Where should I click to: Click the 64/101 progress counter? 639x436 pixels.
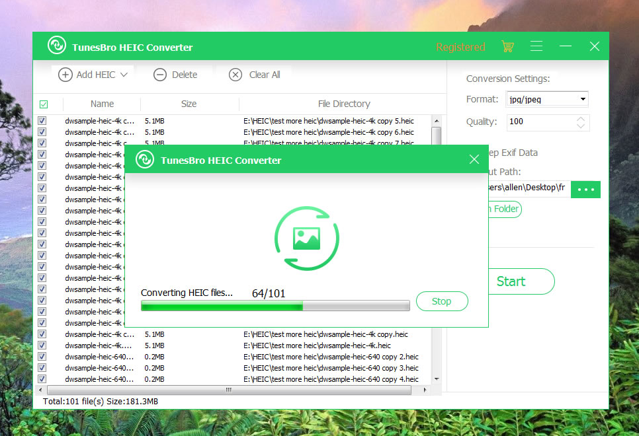tap(269, 293)
